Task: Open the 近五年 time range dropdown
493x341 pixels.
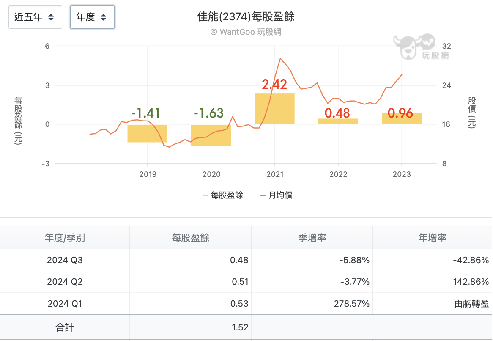Action: pyautogui.click(x=35, y=17)
